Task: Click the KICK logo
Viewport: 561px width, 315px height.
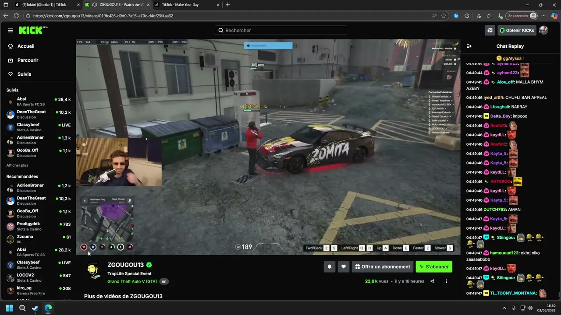Action: pyautogui.click(x=32, y=30)
